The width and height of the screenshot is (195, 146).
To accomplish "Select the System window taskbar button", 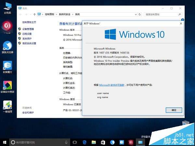I will tap(140, 142).
